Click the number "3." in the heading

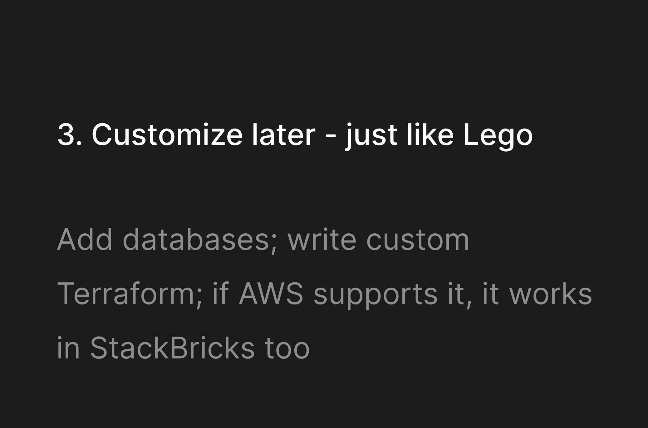[70, 134]
